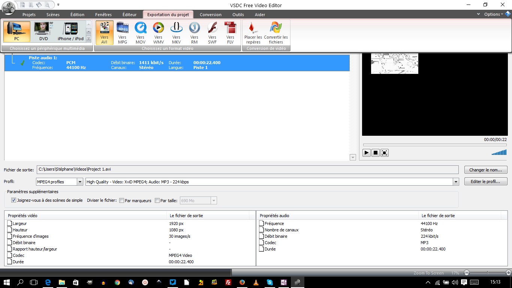Open Édition ribbon tab

point(77,15)
